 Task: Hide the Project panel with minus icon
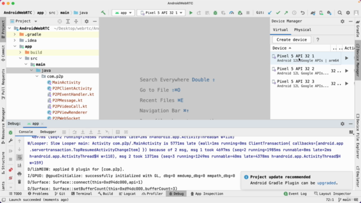95,21
